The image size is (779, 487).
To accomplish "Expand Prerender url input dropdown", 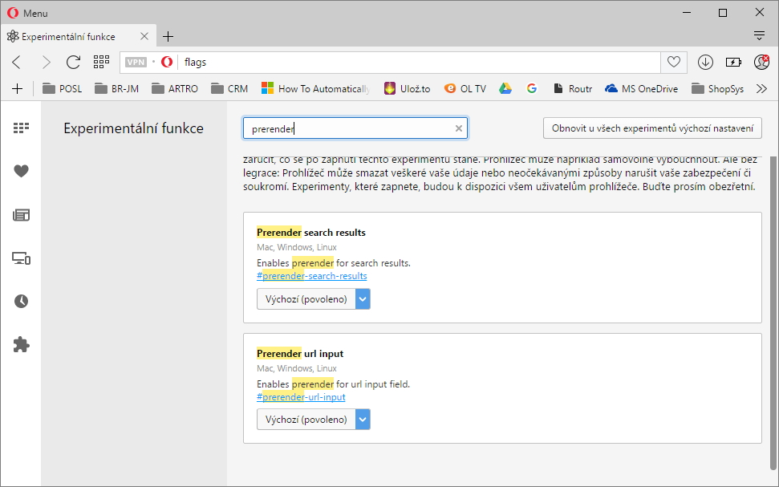I will pyautogui.click(x=313, y=419).
